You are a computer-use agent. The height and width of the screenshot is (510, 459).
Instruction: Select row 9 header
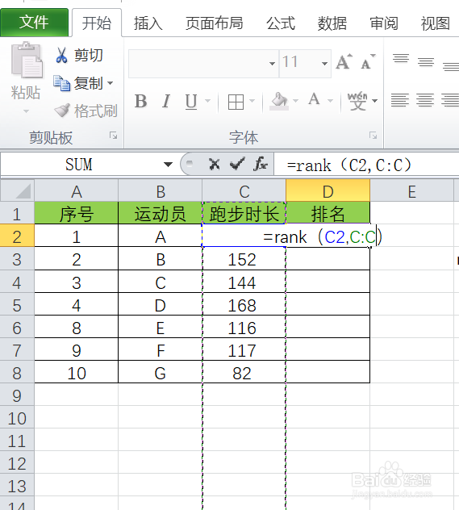(17, 395)
